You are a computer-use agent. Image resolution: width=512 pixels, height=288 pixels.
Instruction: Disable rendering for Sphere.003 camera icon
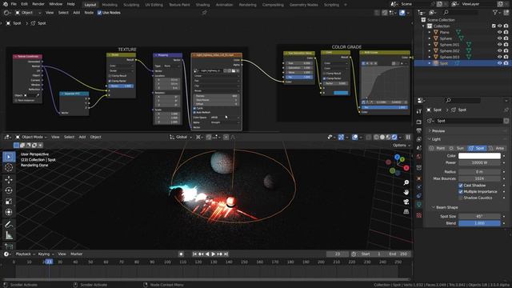506,57
